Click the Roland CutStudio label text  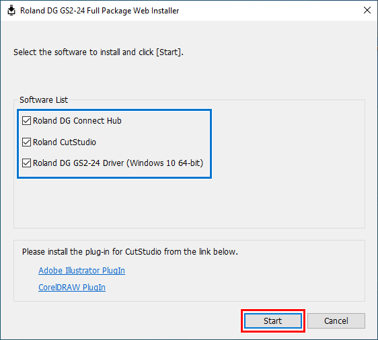pos(65,142)
